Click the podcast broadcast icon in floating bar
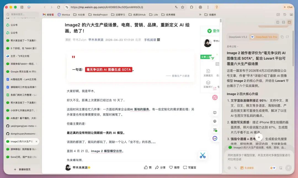 pyautogui.click(x=215, y=121)
